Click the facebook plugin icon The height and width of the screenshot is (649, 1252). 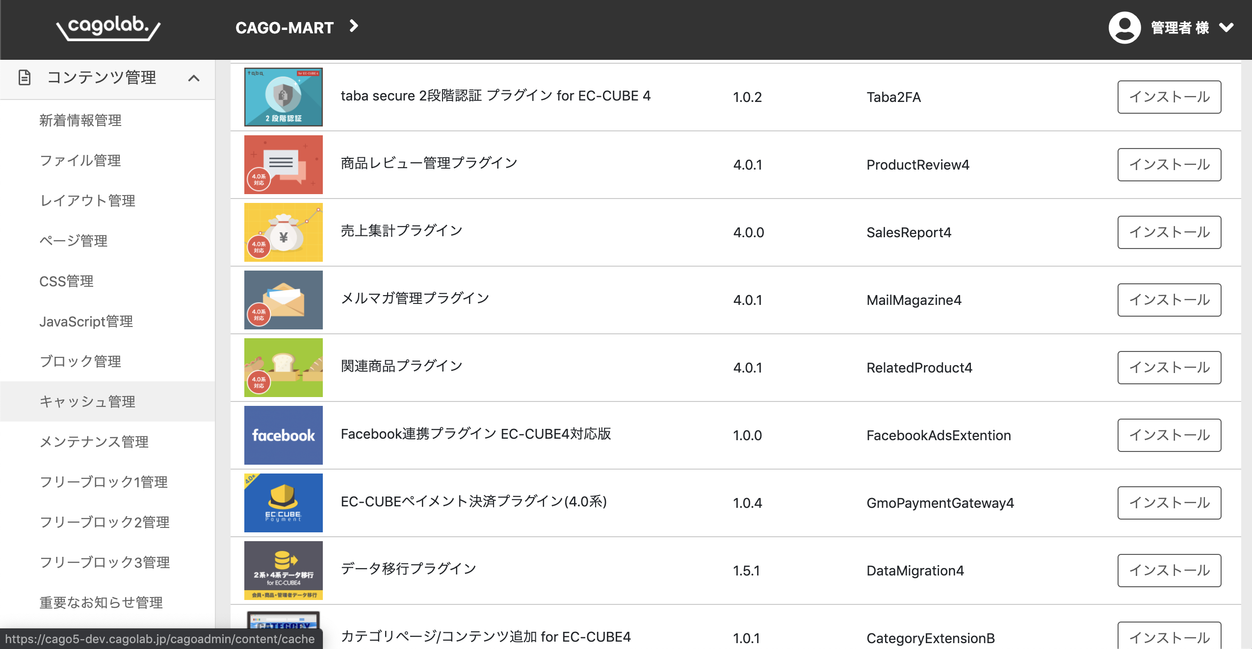tap(283, 435)
